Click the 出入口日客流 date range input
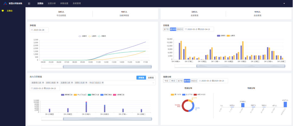The image size is (293, 126). (45, 88)
